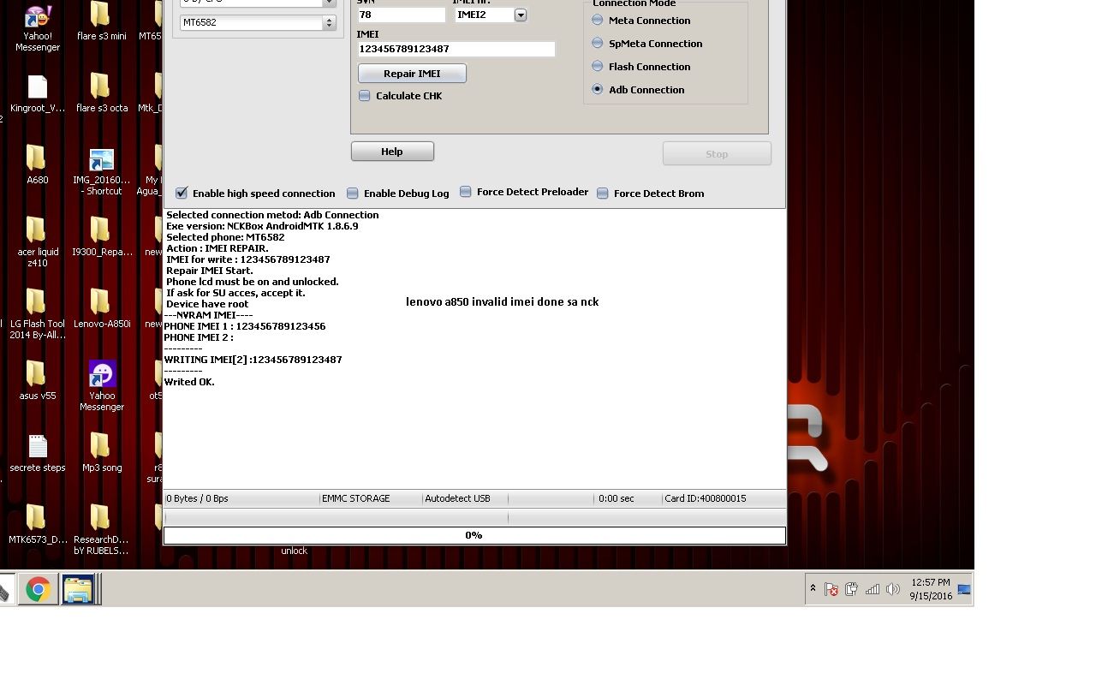Click the network signal strength tray icon
Image resolution: width=1096 pixels, height=685 pixels.
[873, 589]
